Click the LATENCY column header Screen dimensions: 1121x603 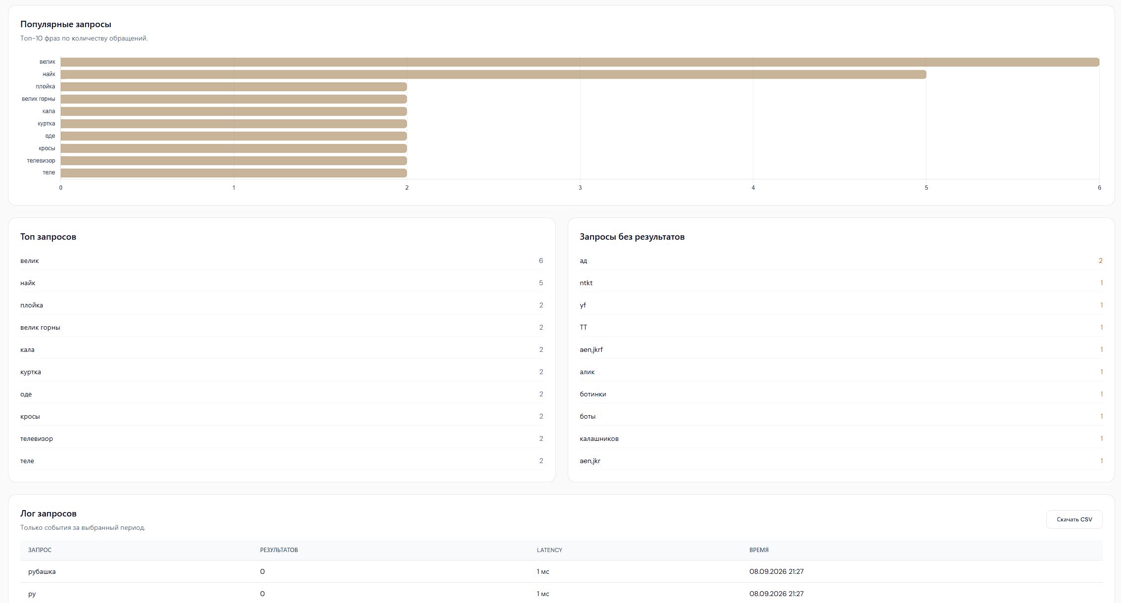(549, 550)
